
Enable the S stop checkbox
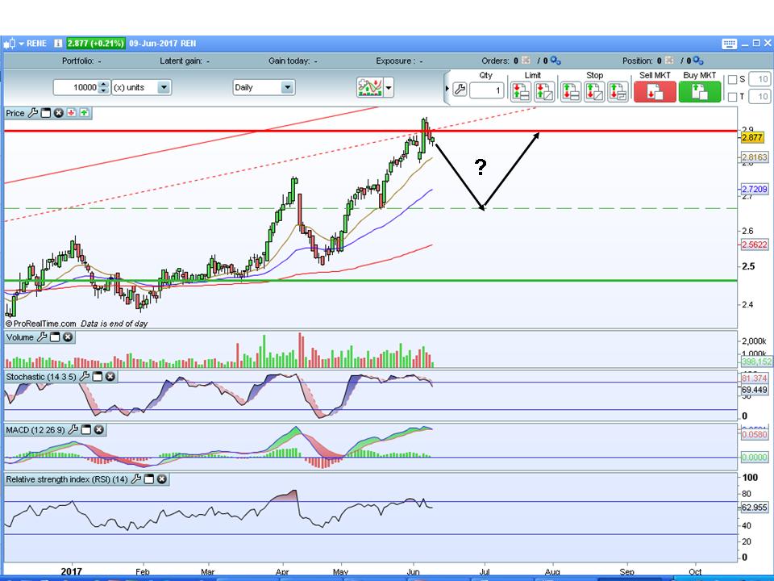tap(733, 80)
